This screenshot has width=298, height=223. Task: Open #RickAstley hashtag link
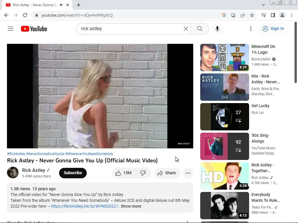pyautogui.click(x=16, y=154)
